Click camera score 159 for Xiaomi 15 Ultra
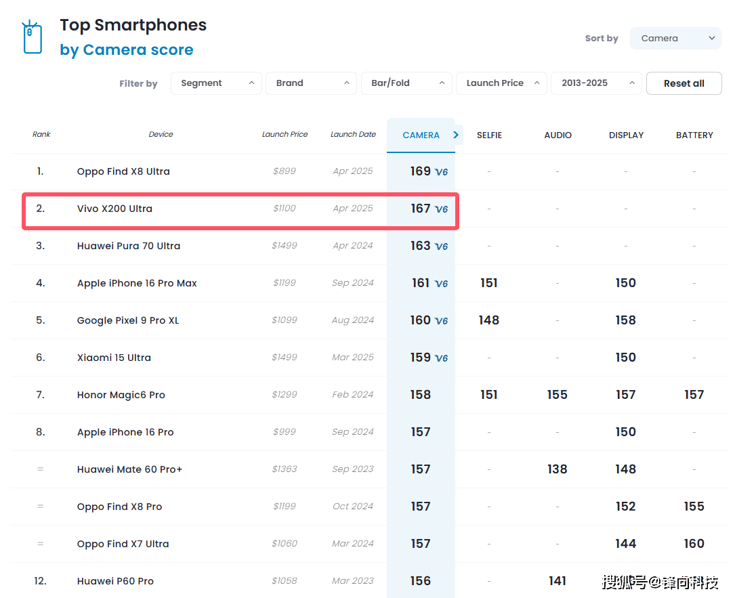 (x=421, y=358)
